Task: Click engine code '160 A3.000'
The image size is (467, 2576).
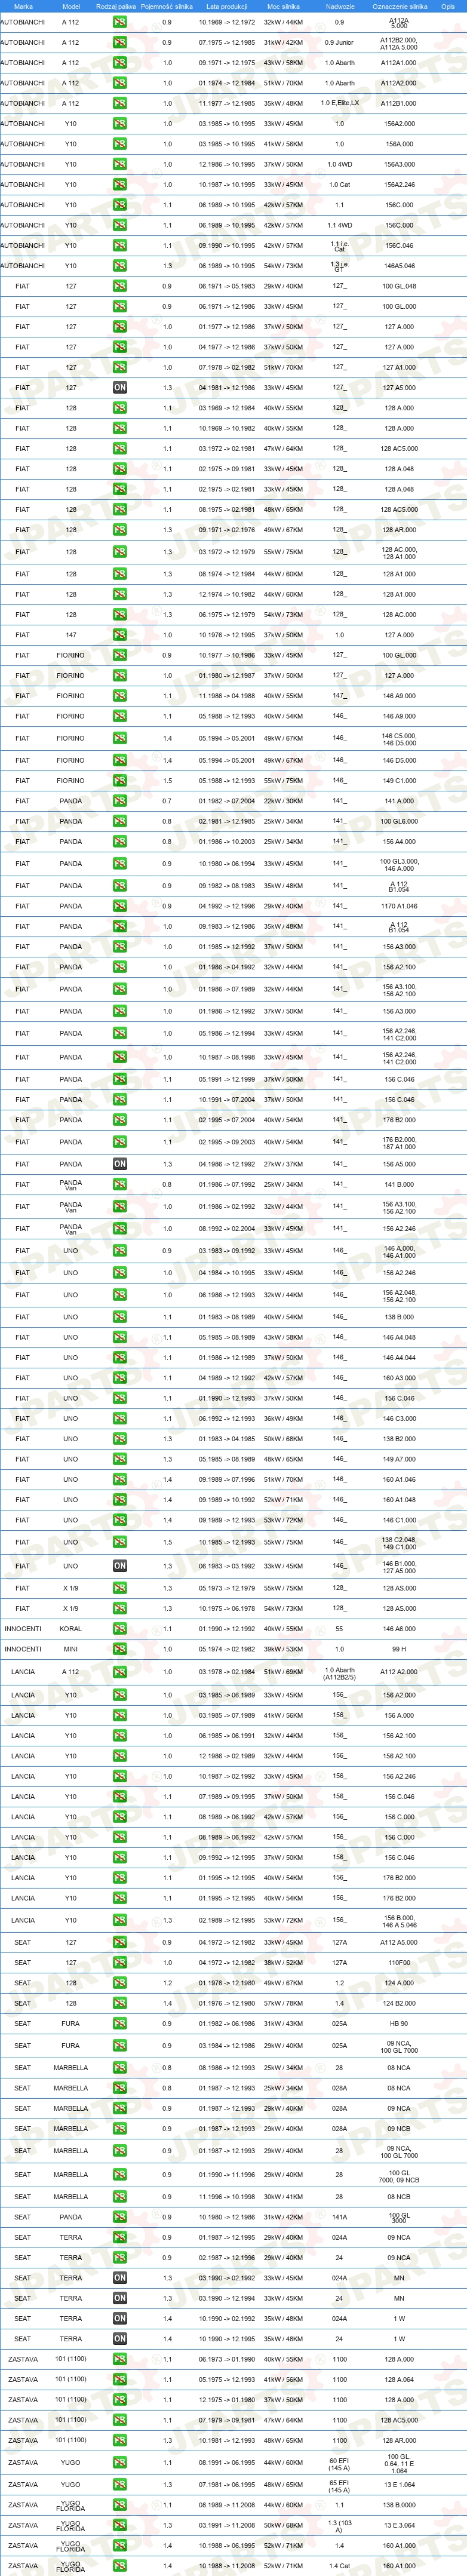Action: click(x=399, y=1378)
